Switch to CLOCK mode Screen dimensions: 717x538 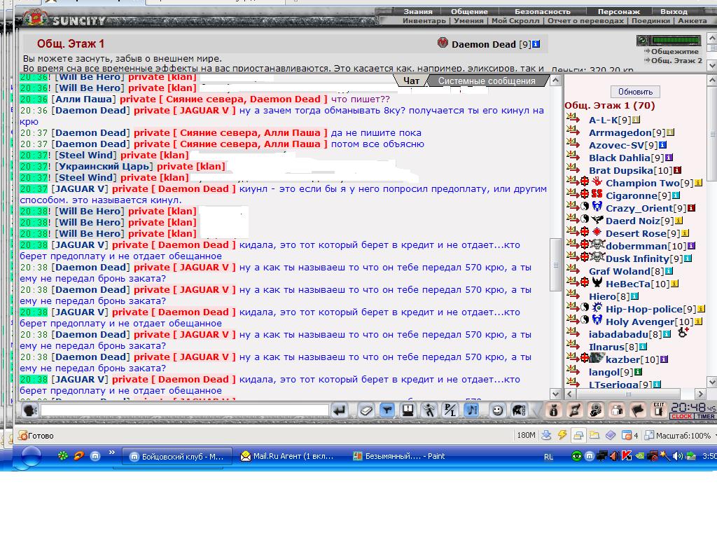(x=682, y=416)
